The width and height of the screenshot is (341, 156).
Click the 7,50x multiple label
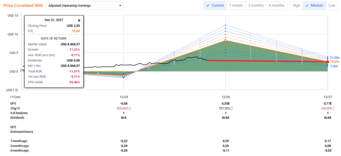click(x=334, y=66)
